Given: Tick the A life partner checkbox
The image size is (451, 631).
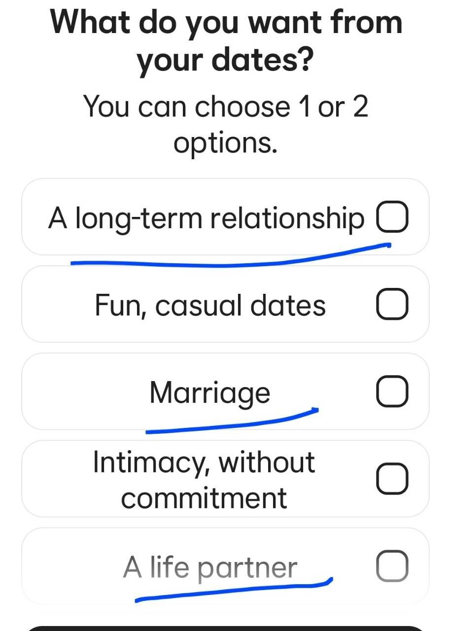Looking at the screenshot, I should click(x=392, y=566).
